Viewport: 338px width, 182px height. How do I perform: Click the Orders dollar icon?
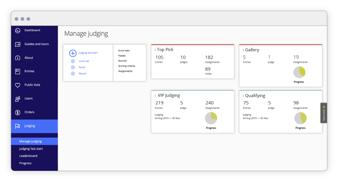18,112
